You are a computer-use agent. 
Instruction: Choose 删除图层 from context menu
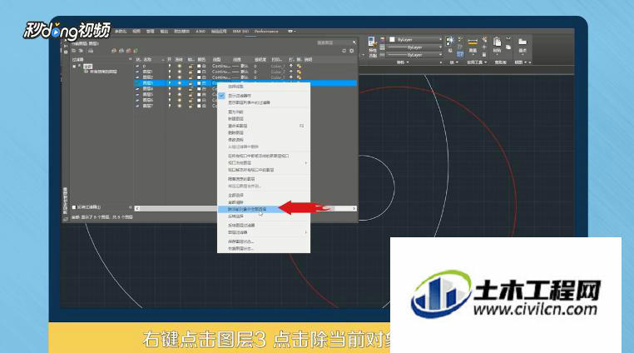tap(235, 132)
